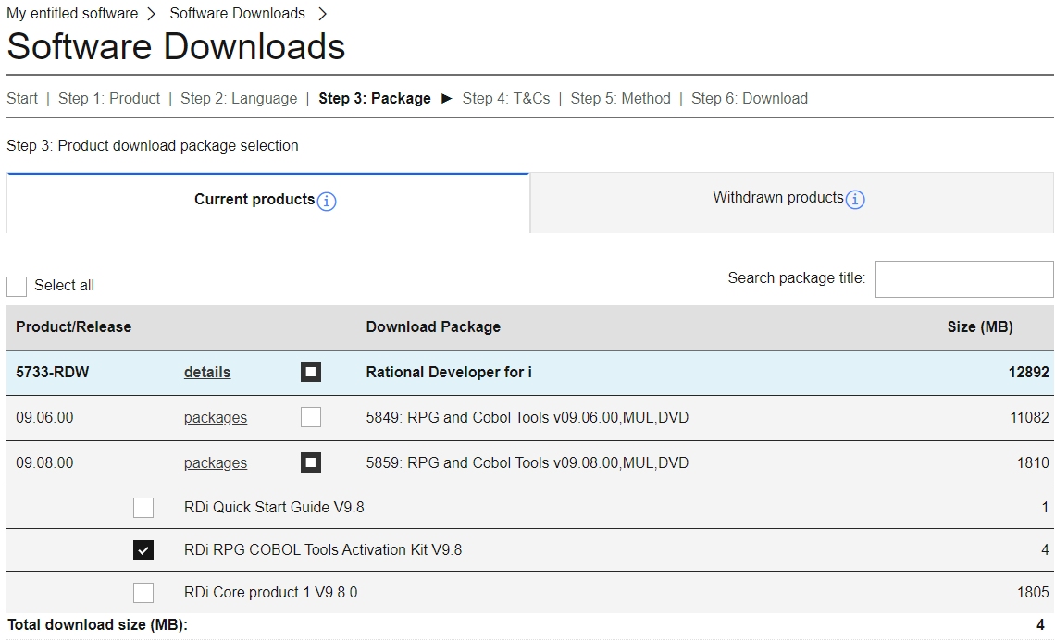Click the Download Package column header
Image resolution: width=1055 pixels, height=640 pixels.
[433, 327]
